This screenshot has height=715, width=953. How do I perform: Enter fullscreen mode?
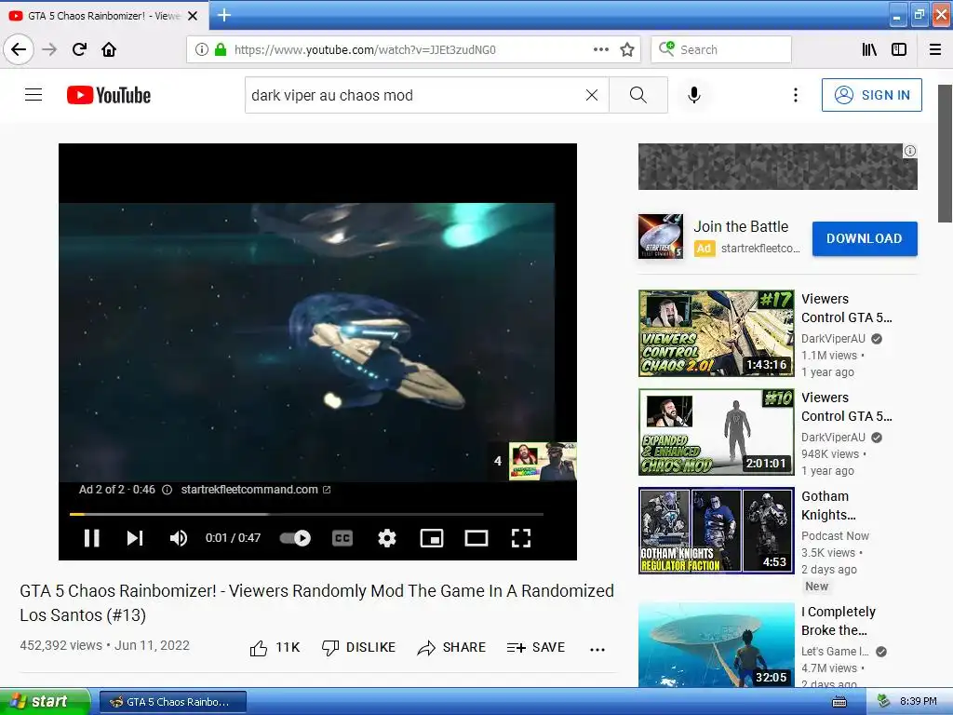point(521,538)
